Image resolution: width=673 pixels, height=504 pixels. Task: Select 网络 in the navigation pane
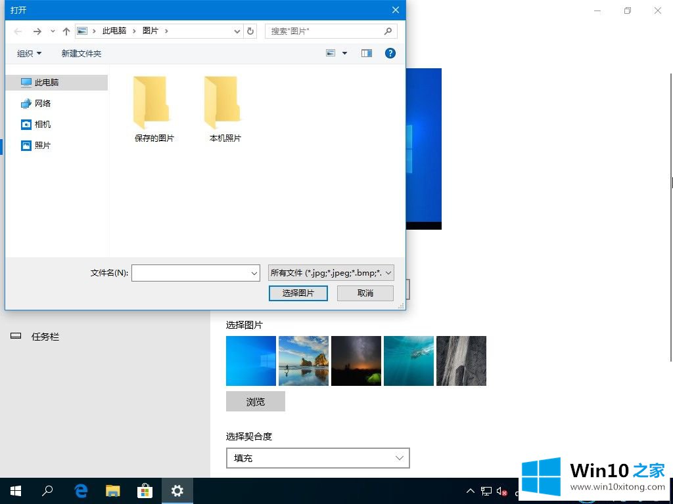tap(43, 104)
